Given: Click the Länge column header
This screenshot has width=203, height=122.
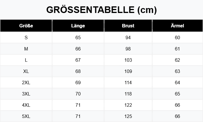Looking at the screenshot, I should (x=78, y=26).
